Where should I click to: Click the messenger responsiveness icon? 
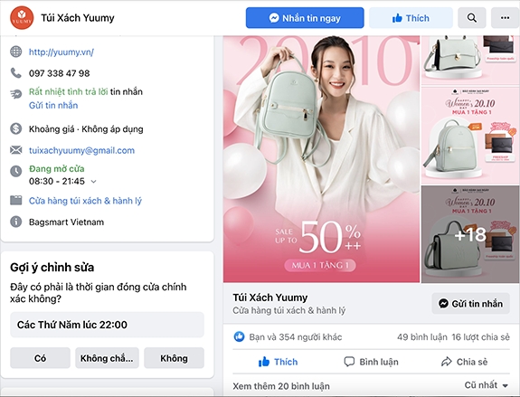click(16, 94)
